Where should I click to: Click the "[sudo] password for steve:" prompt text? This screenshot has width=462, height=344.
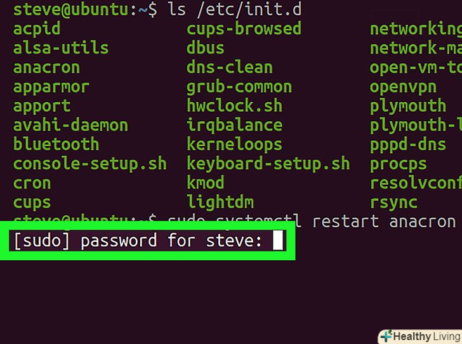click(x=138, y=241)
